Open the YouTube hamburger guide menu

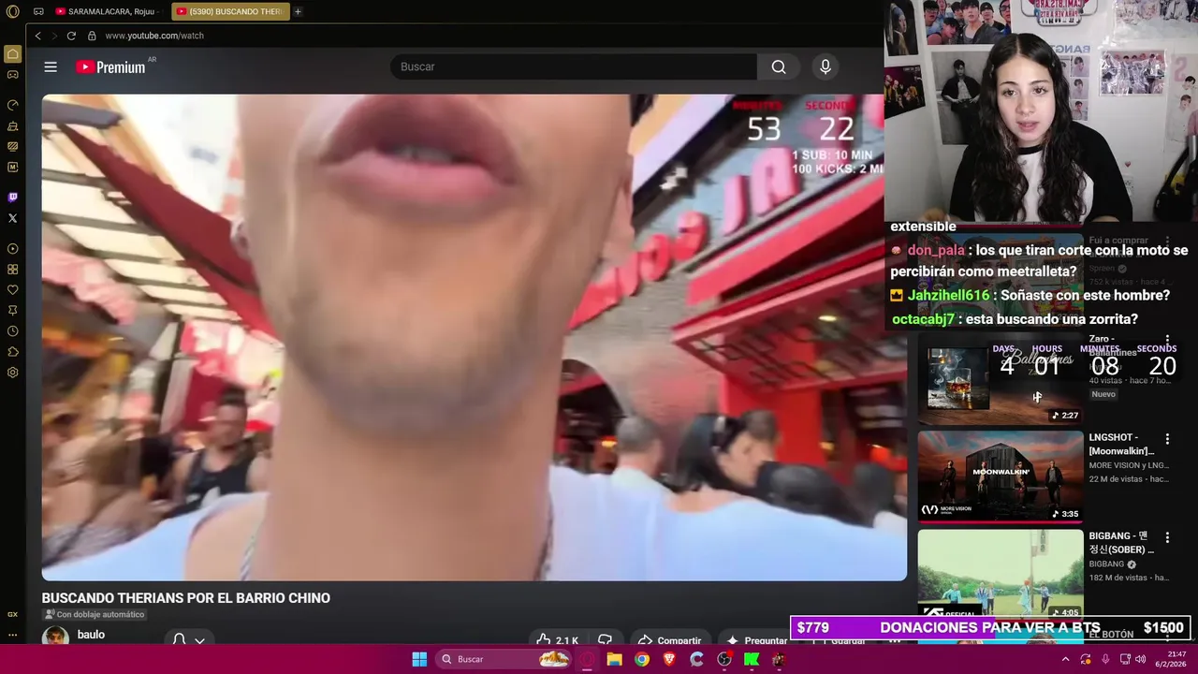point(51,66)
